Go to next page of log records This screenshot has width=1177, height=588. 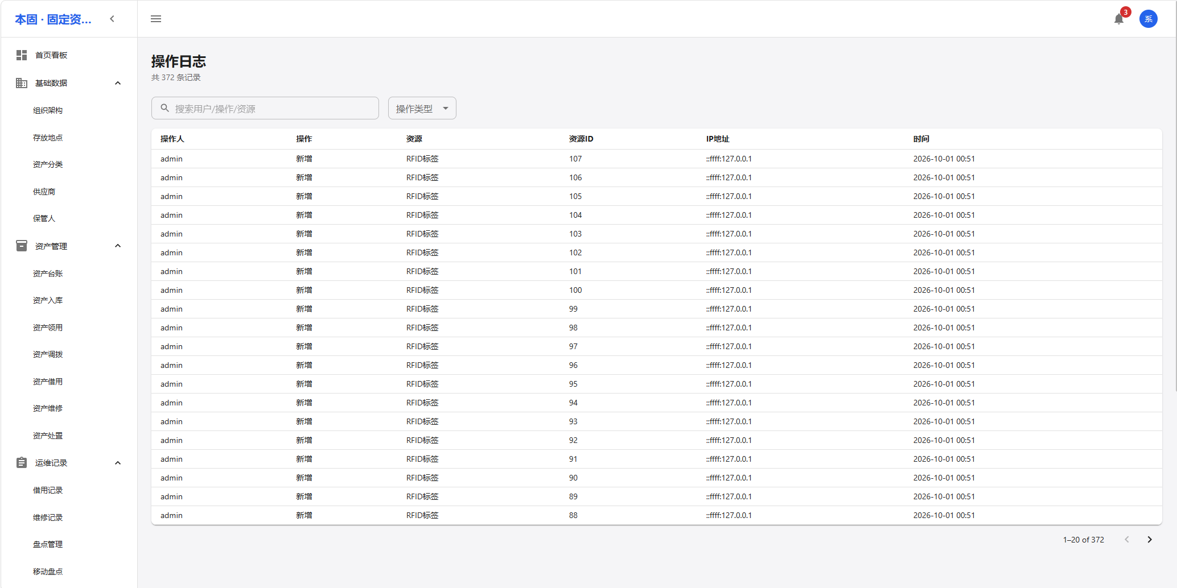(x=1150, y=540)
